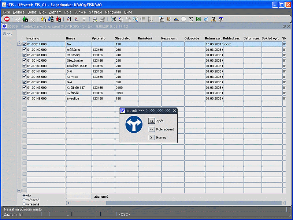Select the 'vyřazené' radio button
The image size is (293, 220).
[x=24, y=204]
